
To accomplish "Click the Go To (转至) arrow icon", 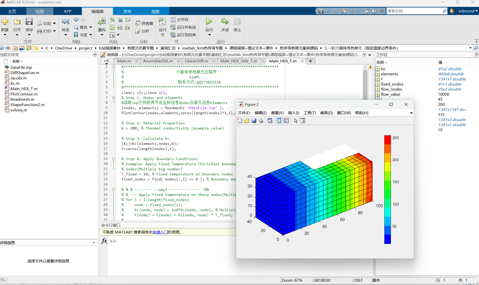I will [65, 22].
